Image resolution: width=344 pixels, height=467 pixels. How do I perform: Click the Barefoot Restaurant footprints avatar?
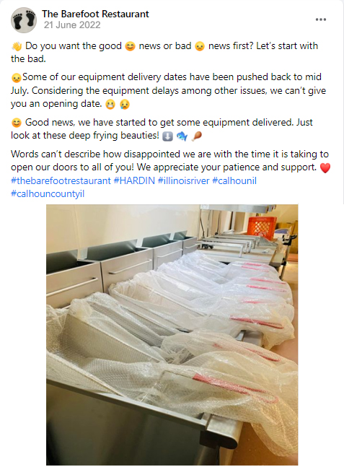tap(24, 20)
